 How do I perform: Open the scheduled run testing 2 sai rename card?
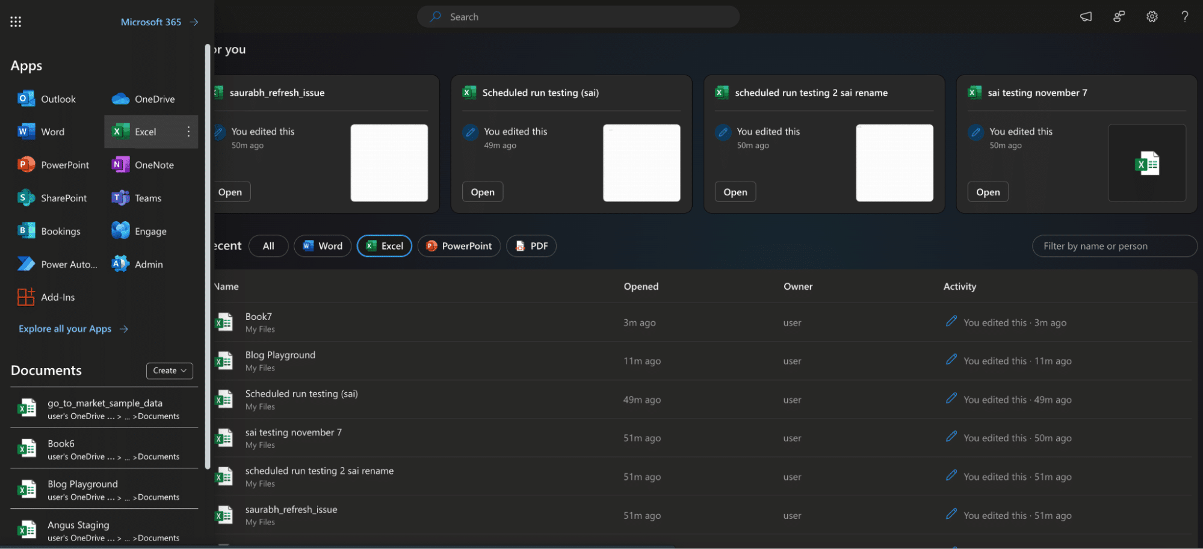(x=735, y=192)
